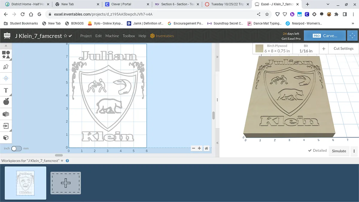Open the Toolbox menu
359x202 pixels.
[x=129, y=36]
